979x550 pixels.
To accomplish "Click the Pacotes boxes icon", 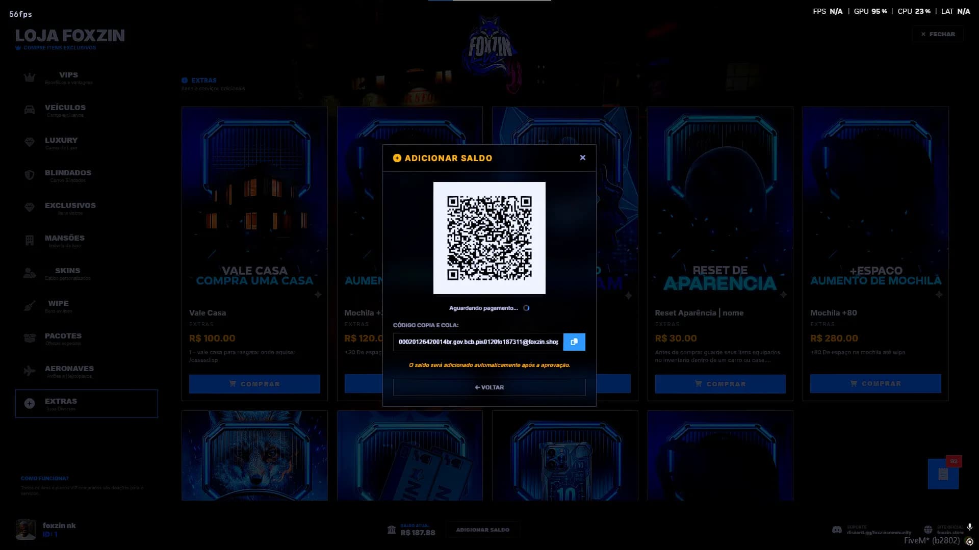I will tap(30, 338).
